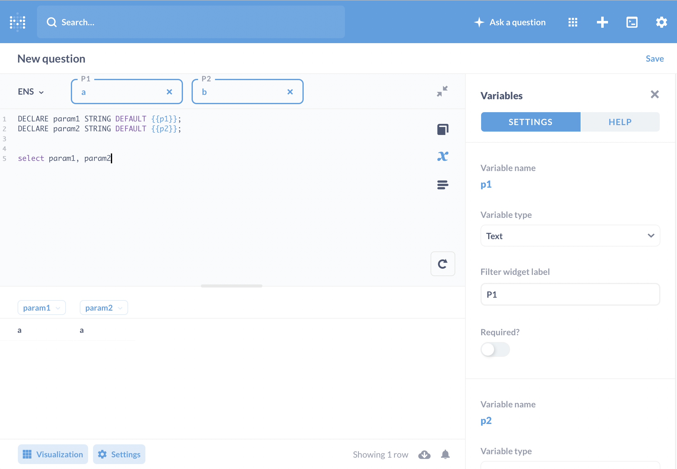Save the new question
677x469 pixels.
click(x=655, y=59)
